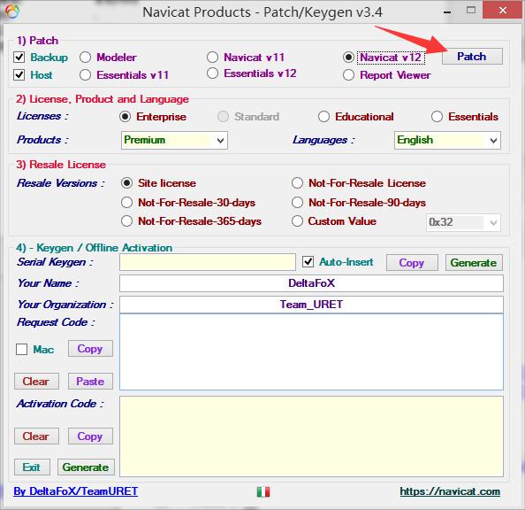
Task: Click the Patch button
Action: click(x=472, y=56)
